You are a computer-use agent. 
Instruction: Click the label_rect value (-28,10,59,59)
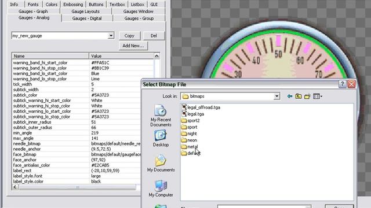coord(106,171)
